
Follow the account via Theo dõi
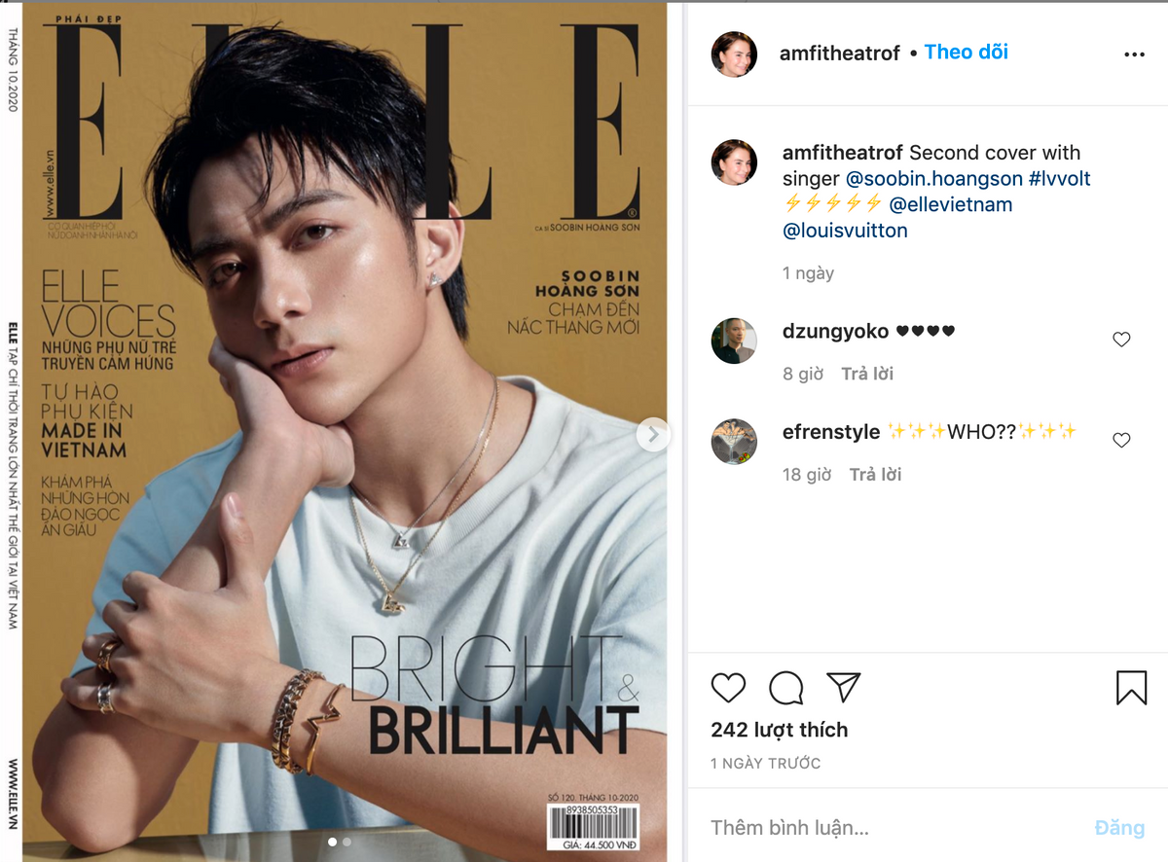966,53
